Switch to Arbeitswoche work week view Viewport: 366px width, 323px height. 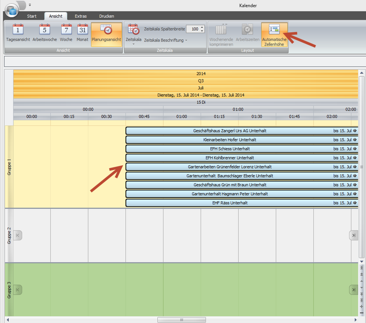coord(44,33)
